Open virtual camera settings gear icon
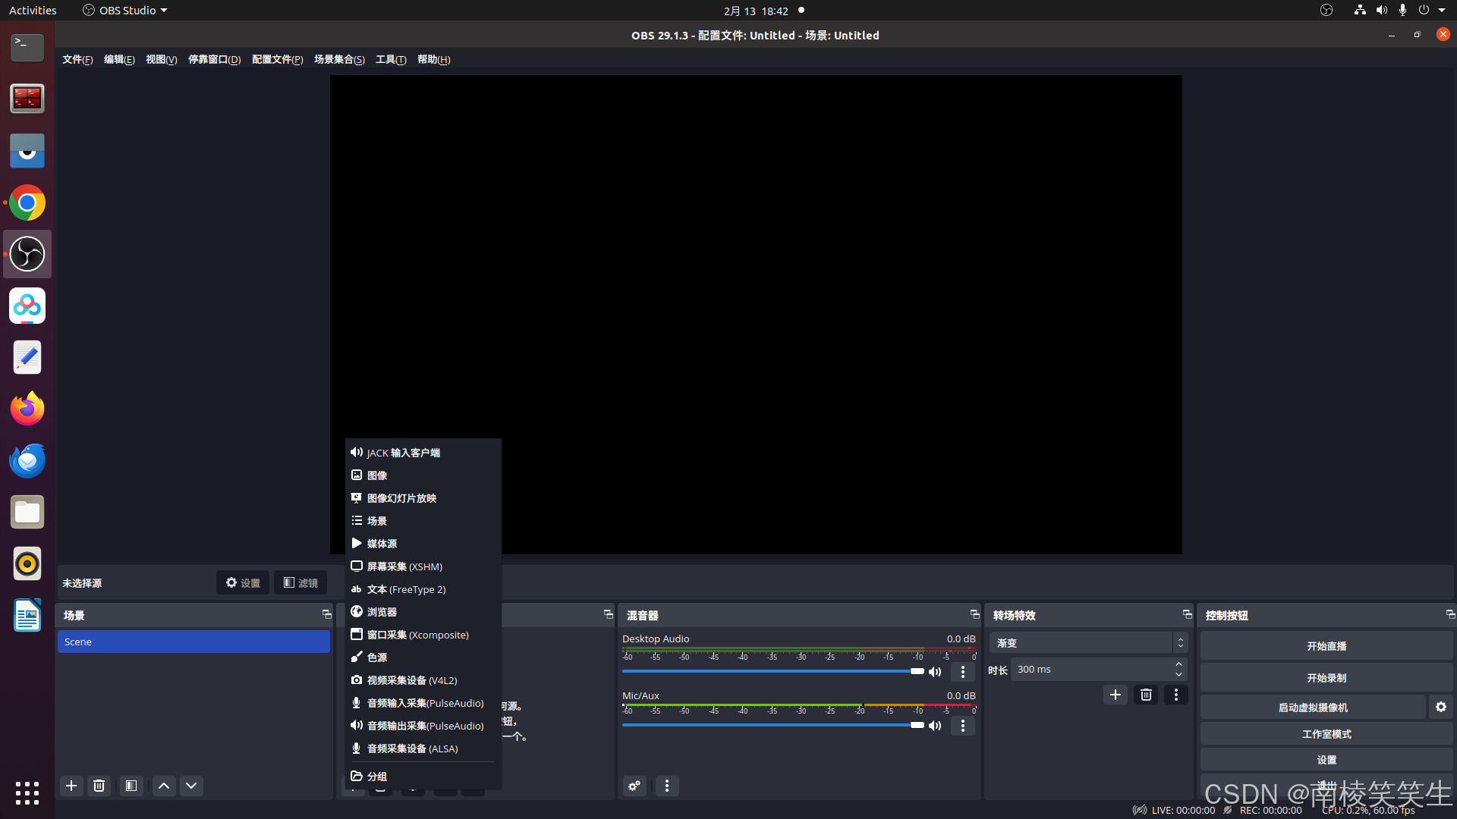1457x819 pixels. [x=1440, y=707]
